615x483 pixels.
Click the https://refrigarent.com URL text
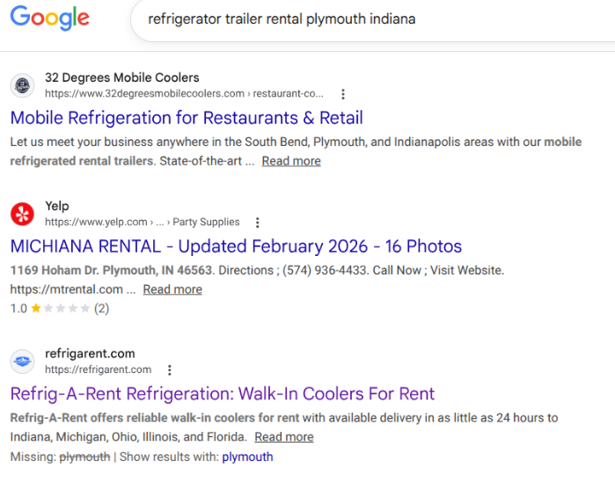pos(98,370)
